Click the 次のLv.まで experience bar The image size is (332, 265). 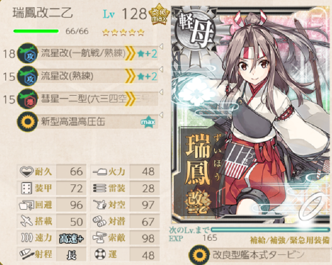270,230
